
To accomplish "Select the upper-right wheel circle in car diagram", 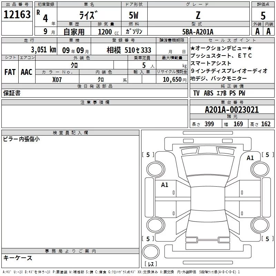I will click(x=259, y=168).
